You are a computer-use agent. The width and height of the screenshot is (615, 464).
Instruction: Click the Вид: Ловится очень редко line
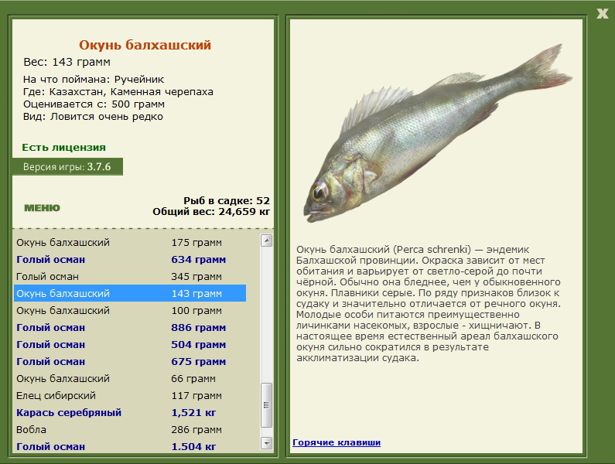tap(93, 117)
